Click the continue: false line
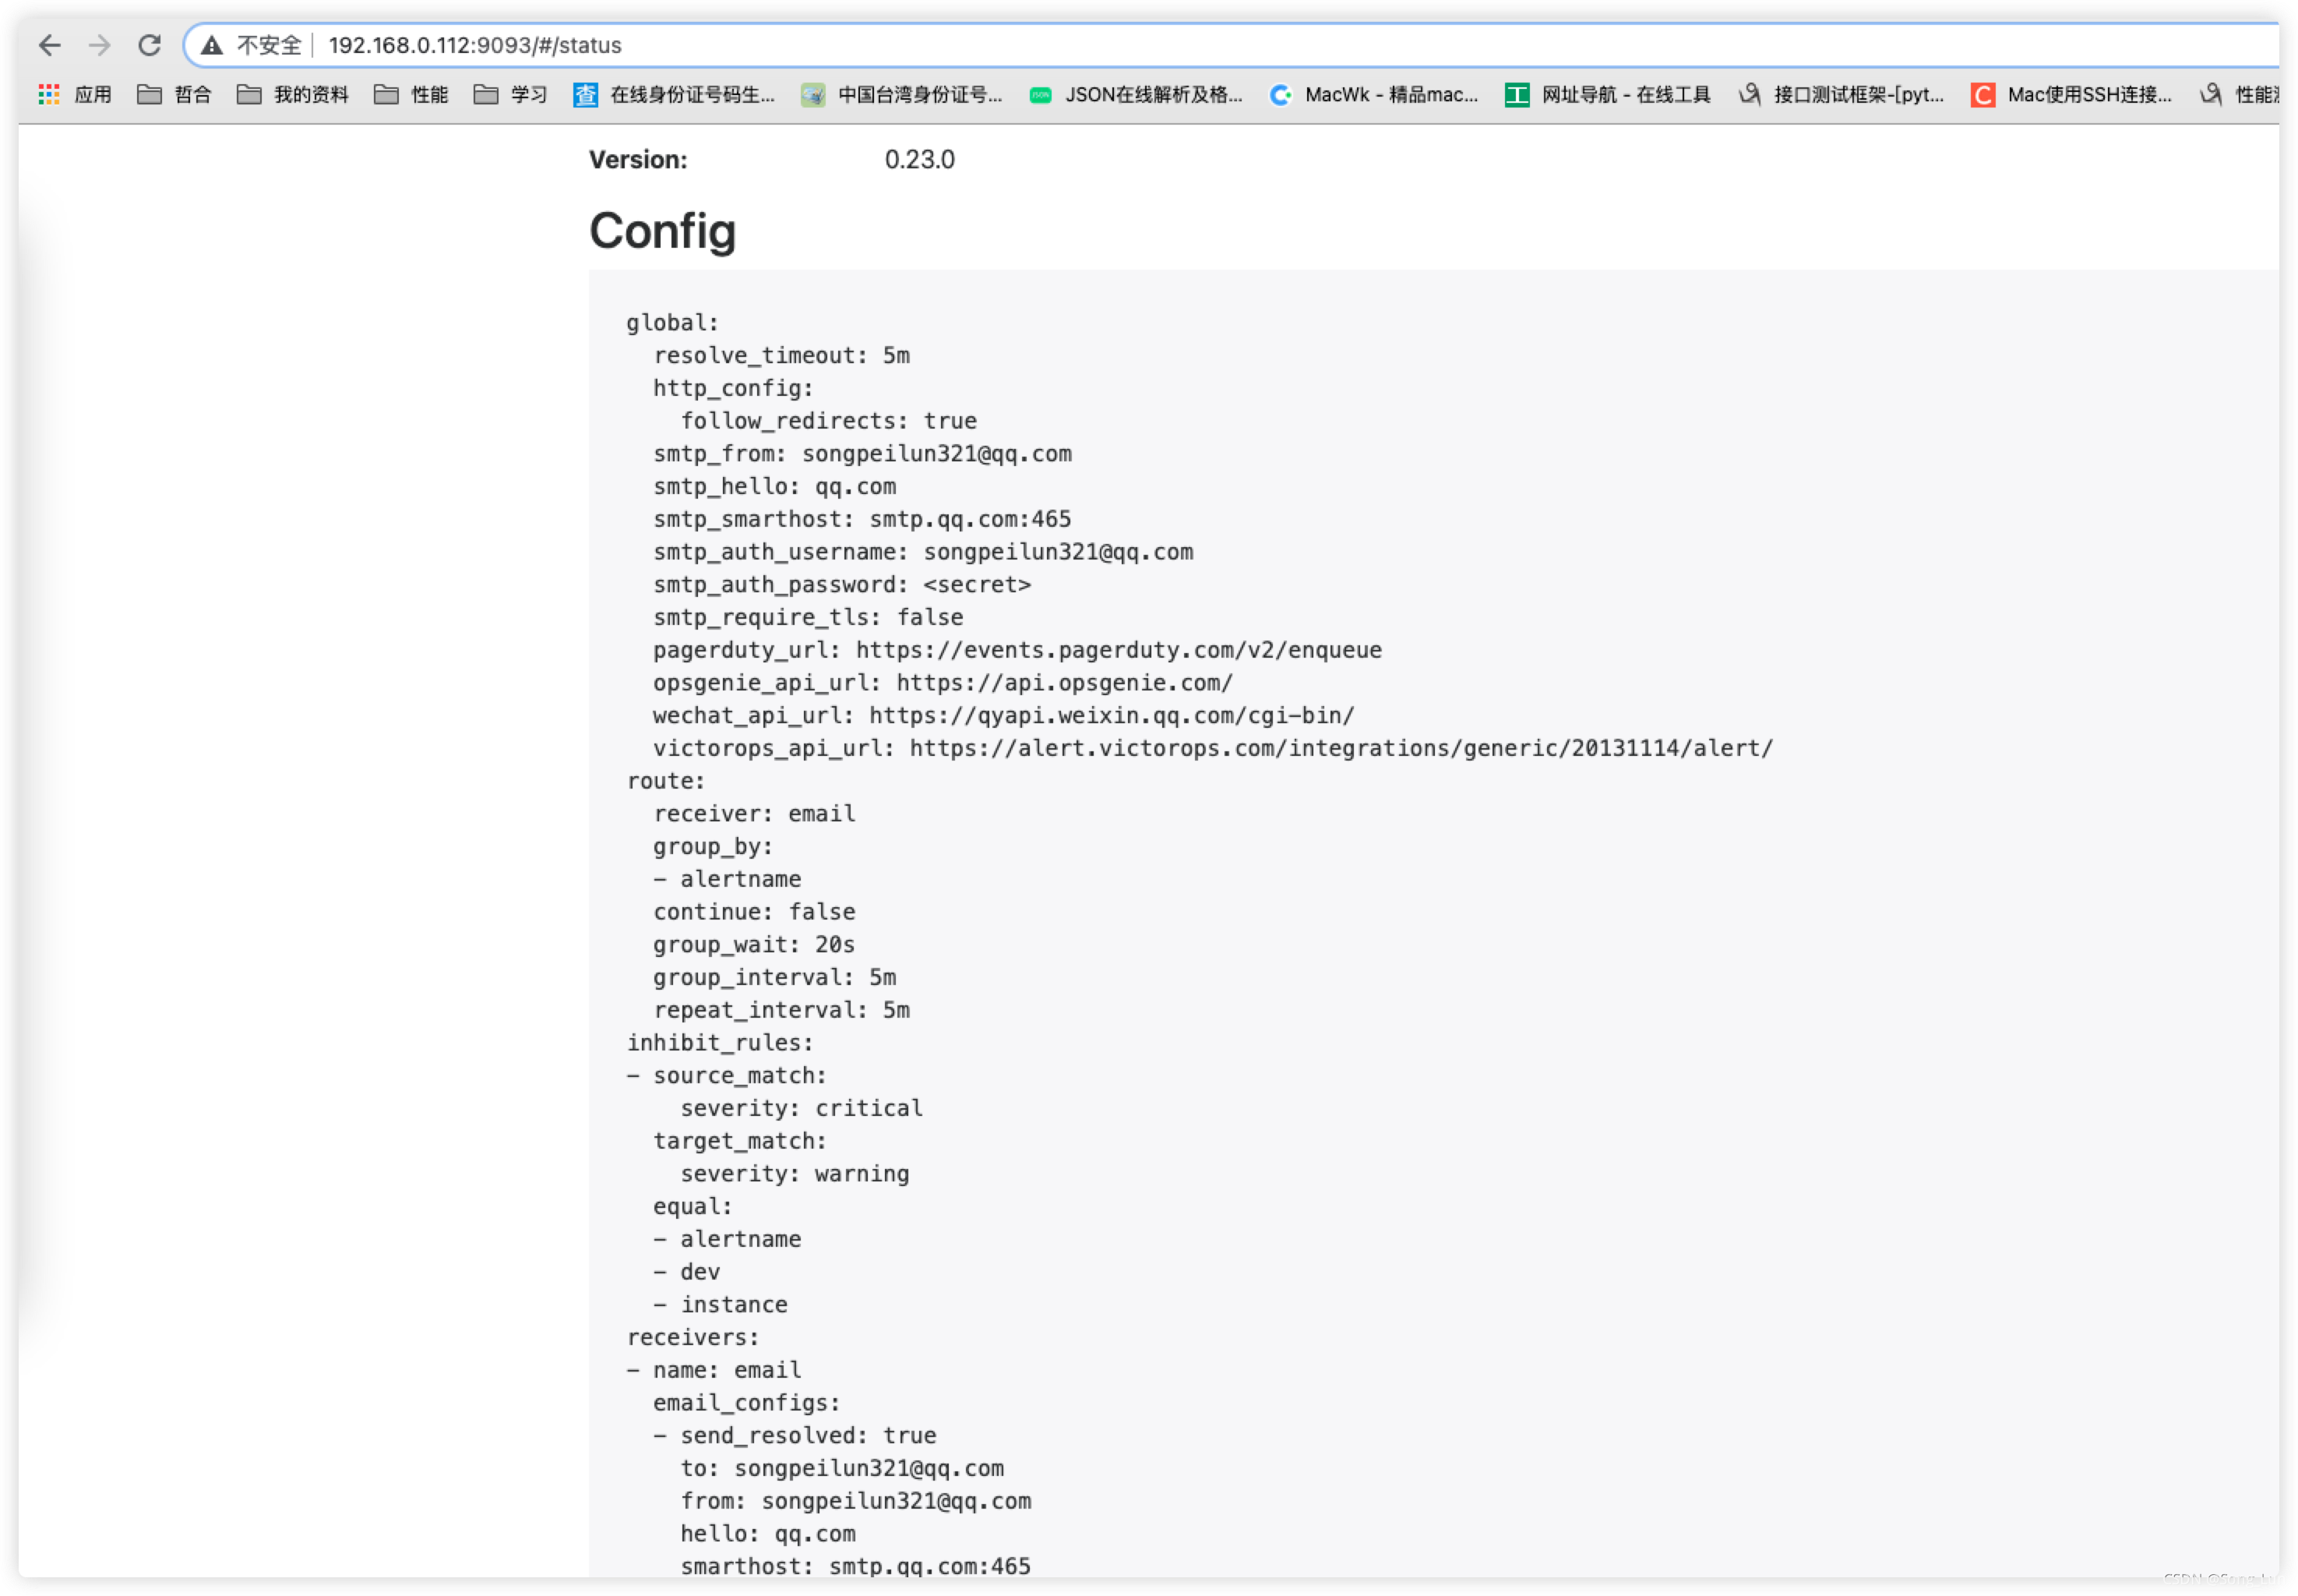This screenshot has width=2298, height=1596. coord(755,912)
